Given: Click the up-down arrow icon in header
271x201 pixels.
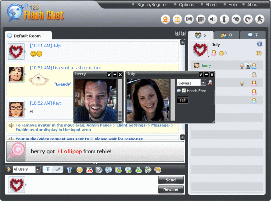Looking at the screenshot, I should (x=224, y=19).
